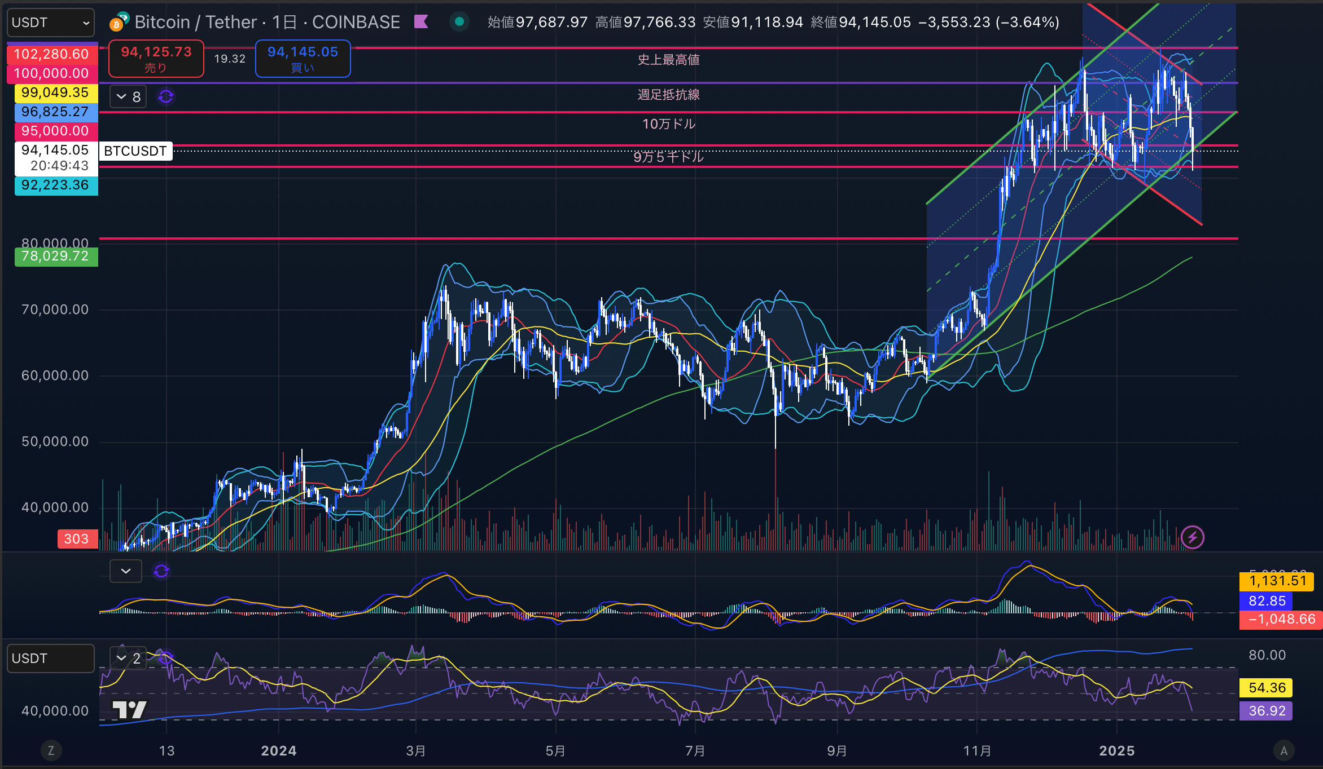Click the TradingView logo in bottom pane

coord(129,710)
